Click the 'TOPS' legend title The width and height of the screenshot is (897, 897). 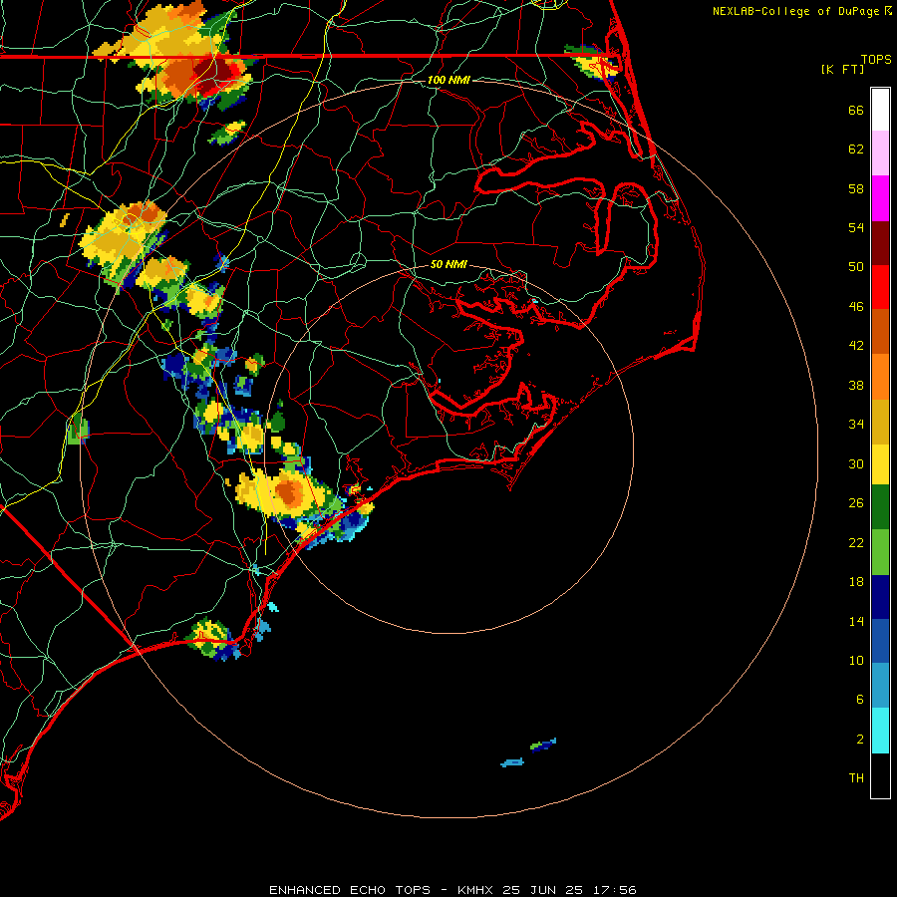click(876, 60)
